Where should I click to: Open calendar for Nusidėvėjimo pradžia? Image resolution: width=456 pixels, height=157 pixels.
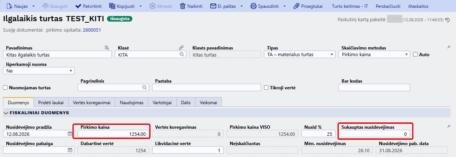pos(70,134)
